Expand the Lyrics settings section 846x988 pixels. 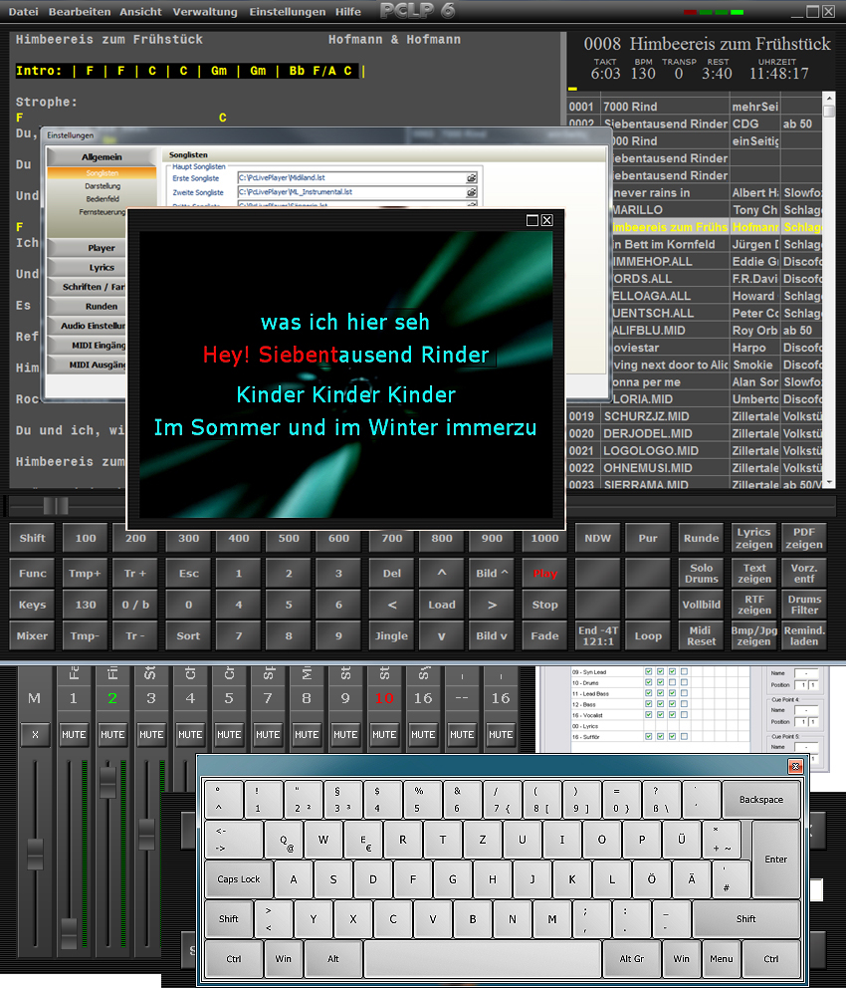pyautogui.click(x=102, y=267)
